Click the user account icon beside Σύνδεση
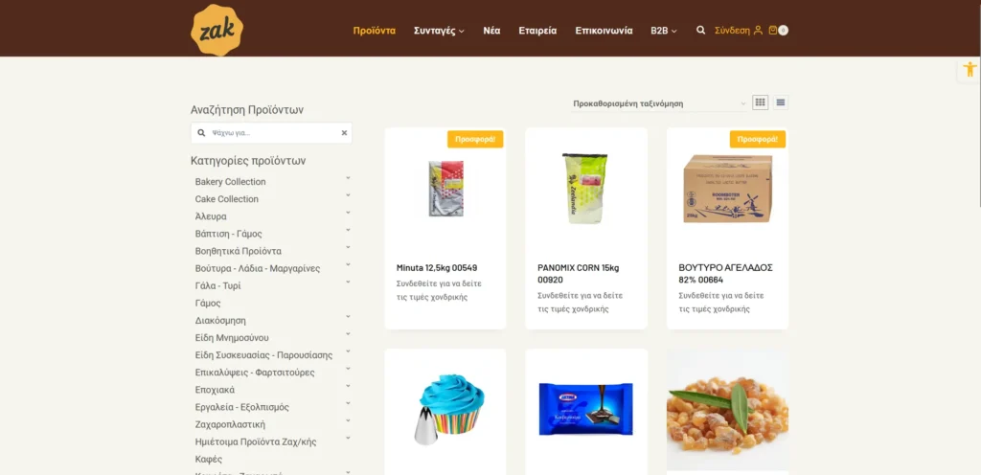Image resolution: width=981 pixels, height=475 pixels. 758,30
